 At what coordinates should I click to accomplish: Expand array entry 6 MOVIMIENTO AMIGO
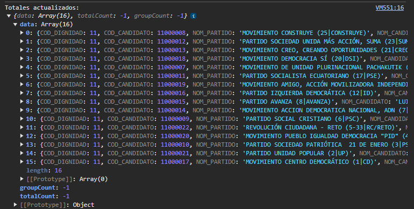pyautogui.click(x=22, y=84)
